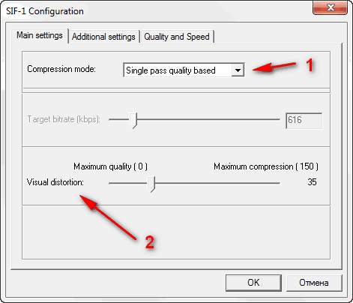Select the Main settings tab
353x303 pixels.
tap(40, 35)
